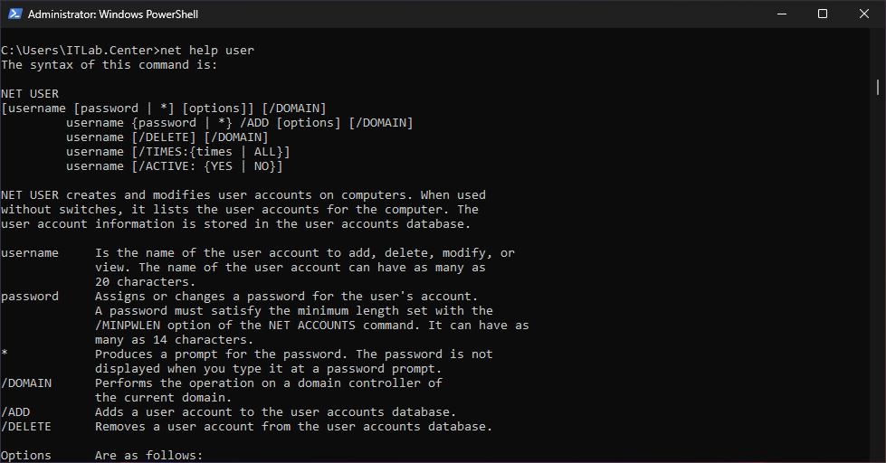Click the vertical scrollbar thumb
Screen dimensions: 886x463
pos(878,87)
